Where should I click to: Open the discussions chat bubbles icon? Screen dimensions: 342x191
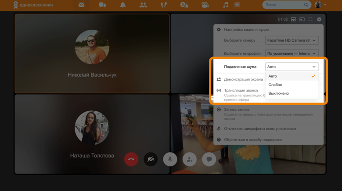pyautogui.click(x=102, y=5)
